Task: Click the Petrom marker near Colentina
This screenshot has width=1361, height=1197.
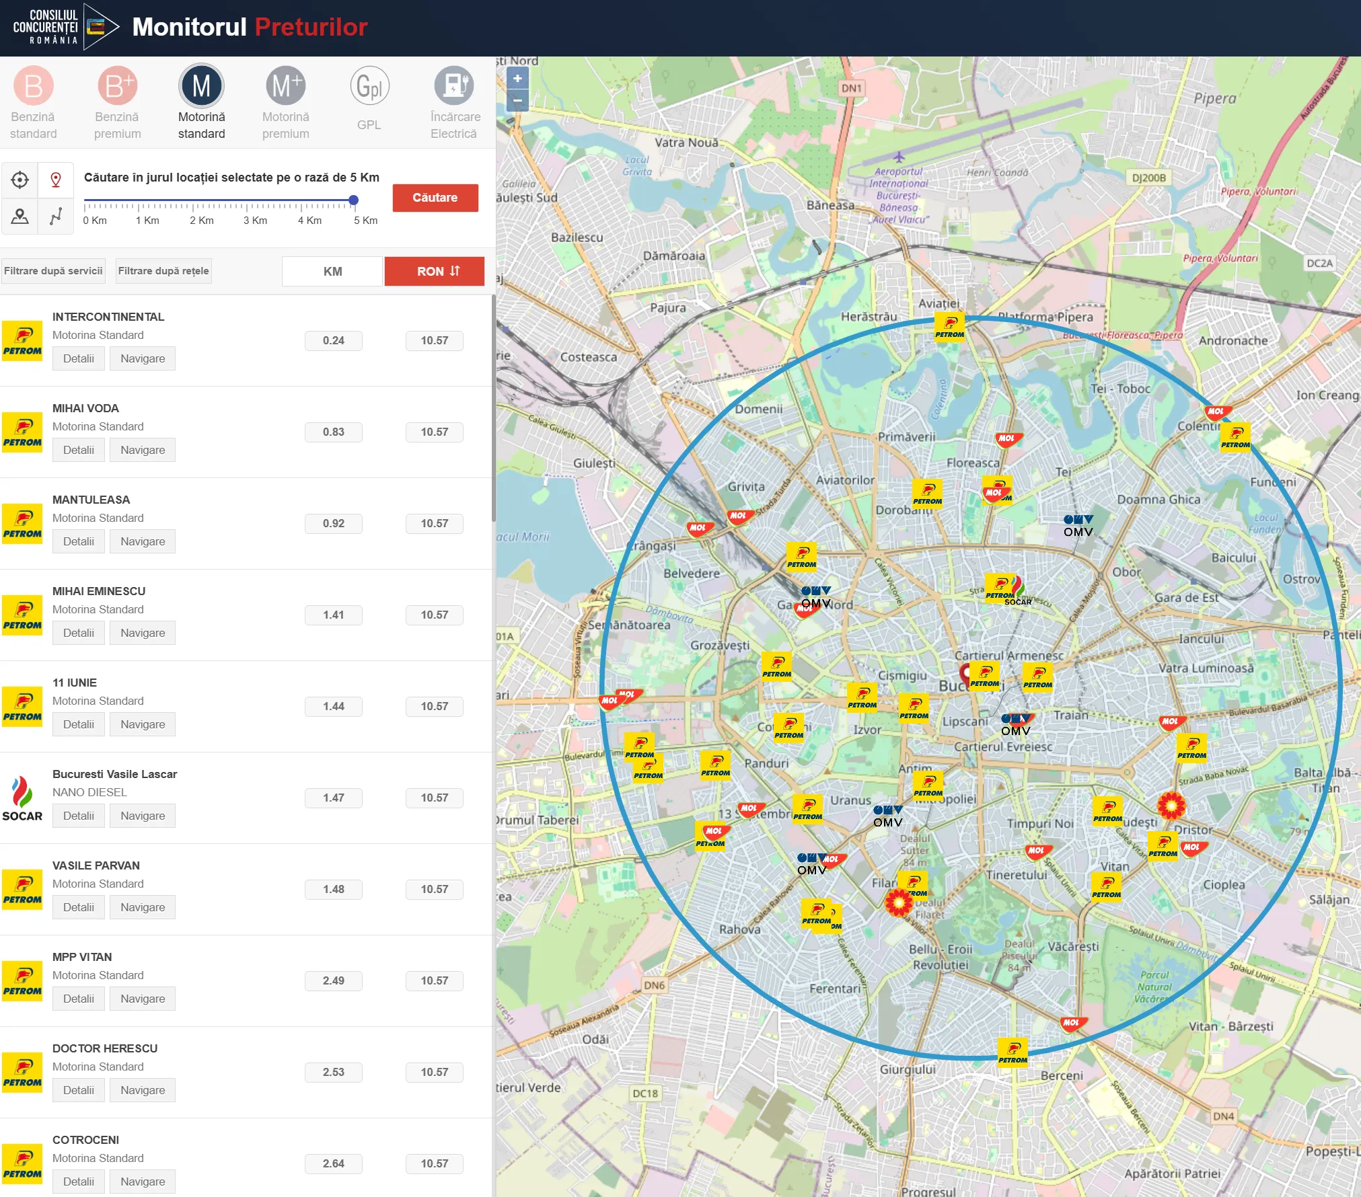Action: point(1236,437)
